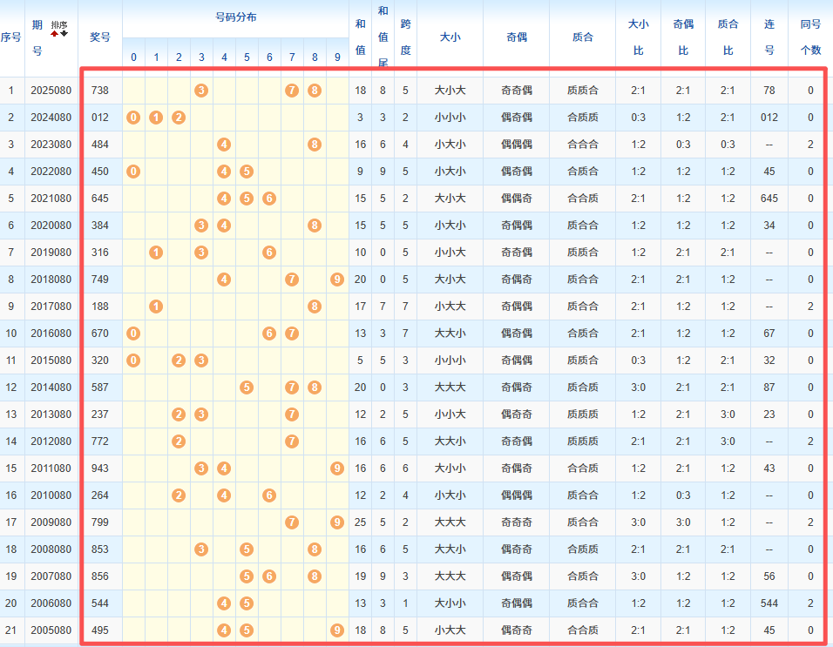Viewport: 833px width, 647px height.
Task: Click 奇奇奇 in row 2009080
Action: 517,522
